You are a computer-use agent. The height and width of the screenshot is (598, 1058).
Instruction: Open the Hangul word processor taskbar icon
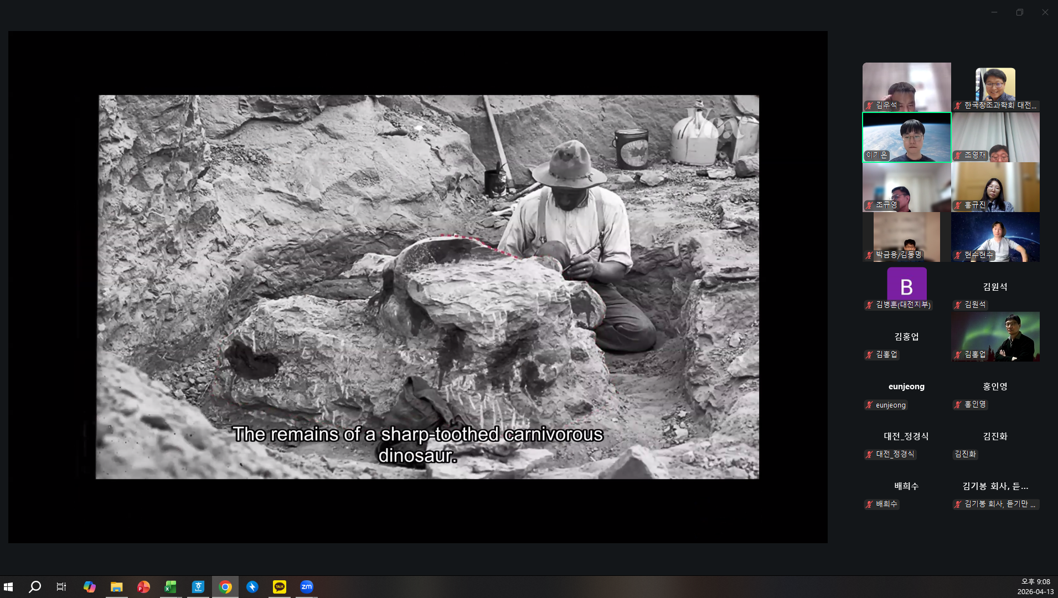[x=198, y=587]
